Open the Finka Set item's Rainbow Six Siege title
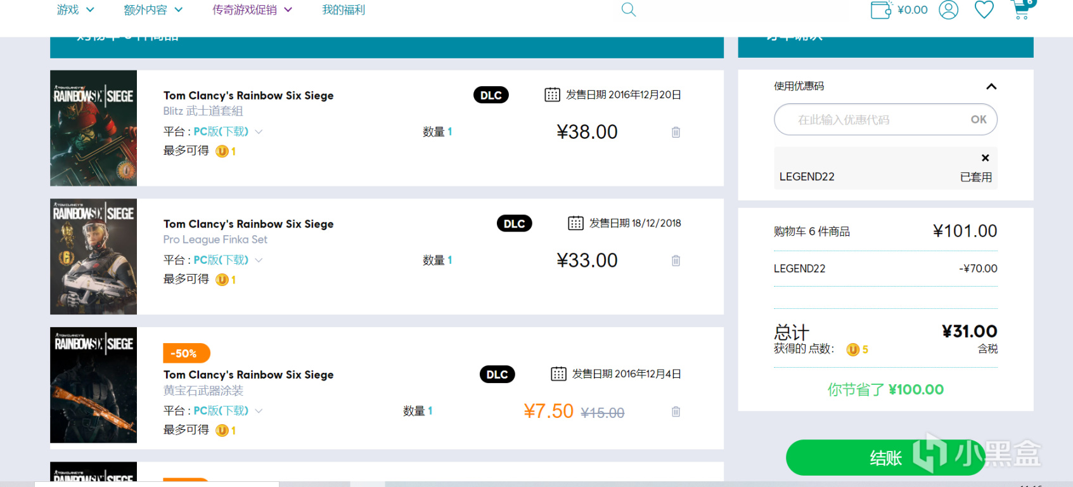The height and width of the screenshot is (487, 1073). (248, 224)
